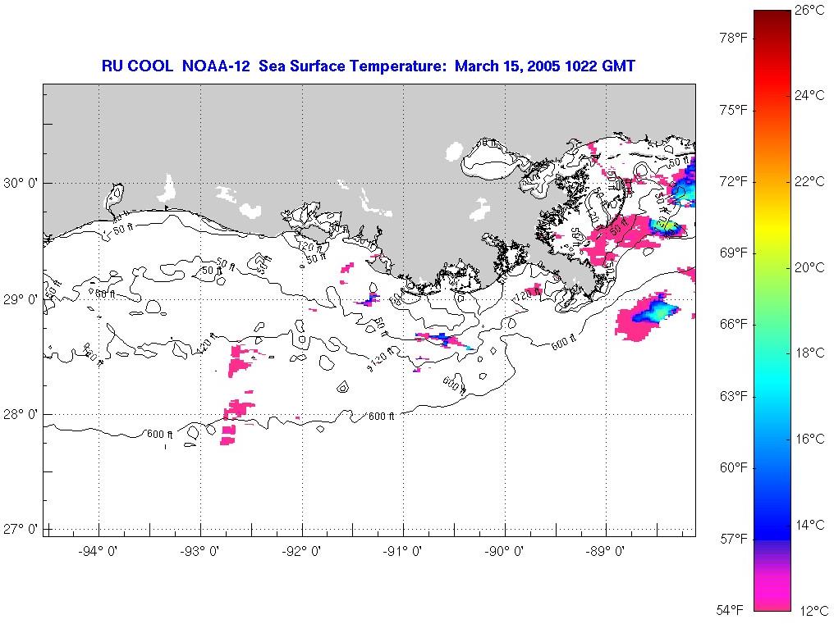Click the '600 ft' contour label near 93.4°W
Image resolution: width=834 pixels, height=624 pixels.
coord(159,435)
